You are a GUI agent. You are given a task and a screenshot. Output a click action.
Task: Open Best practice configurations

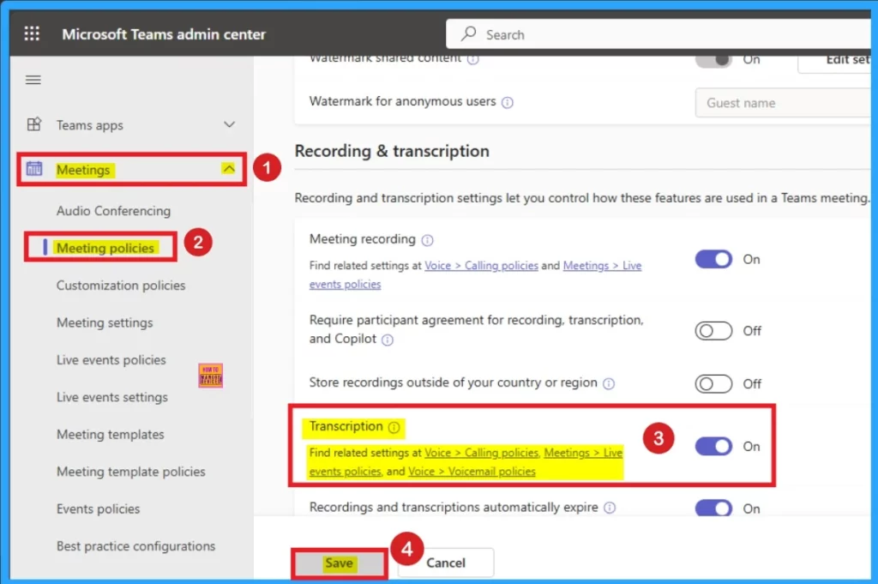coord(135,546)
